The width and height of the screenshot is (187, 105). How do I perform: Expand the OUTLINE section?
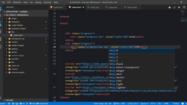tap(26, 100)
